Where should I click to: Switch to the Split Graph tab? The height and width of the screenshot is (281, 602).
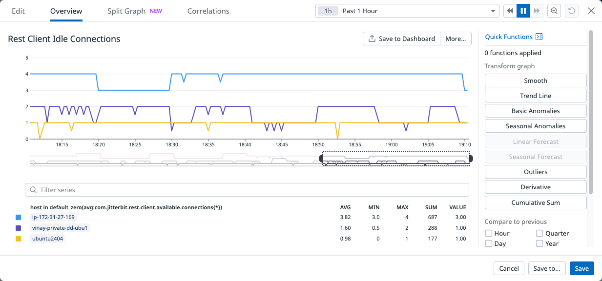[x=126, y=11]
